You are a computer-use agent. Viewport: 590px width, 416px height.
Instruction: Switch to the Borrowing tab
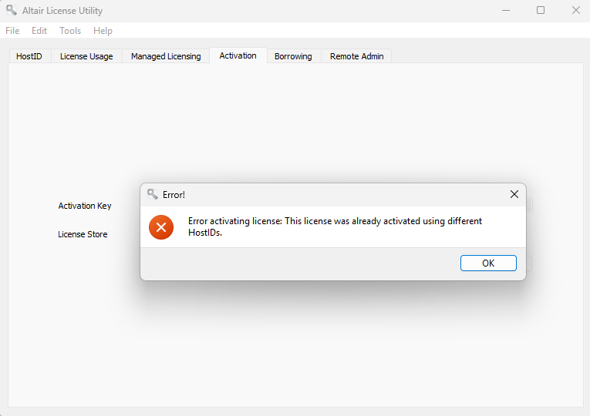tap(293, 56)
